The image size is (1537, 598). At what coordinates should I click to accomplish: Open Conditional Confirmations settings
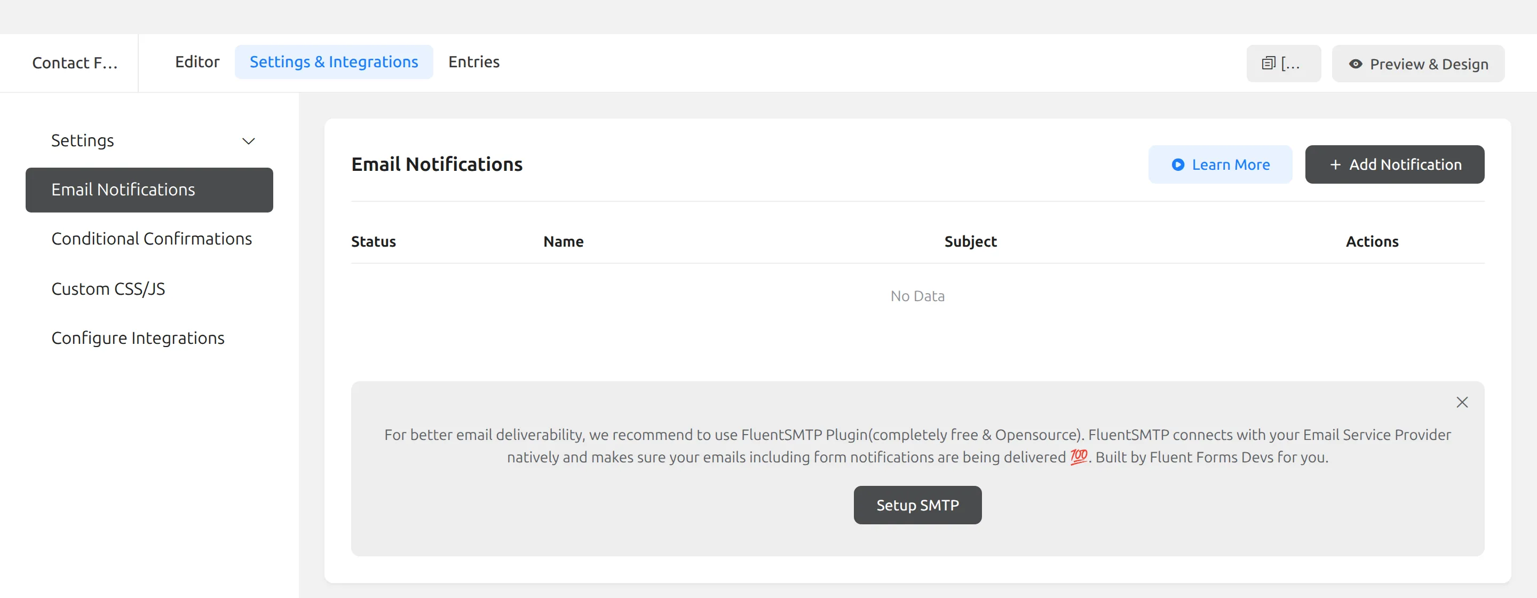point(152,239)
